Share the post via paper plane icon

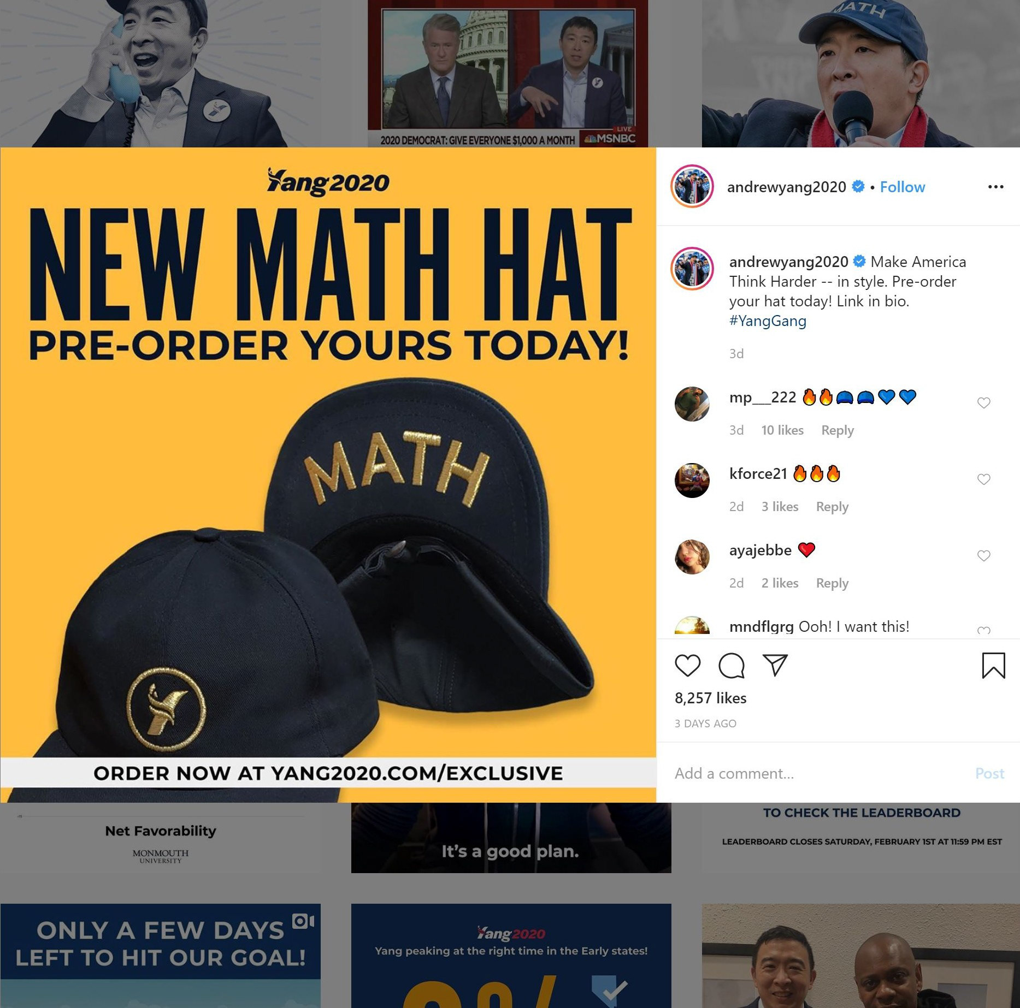[775, 665]
